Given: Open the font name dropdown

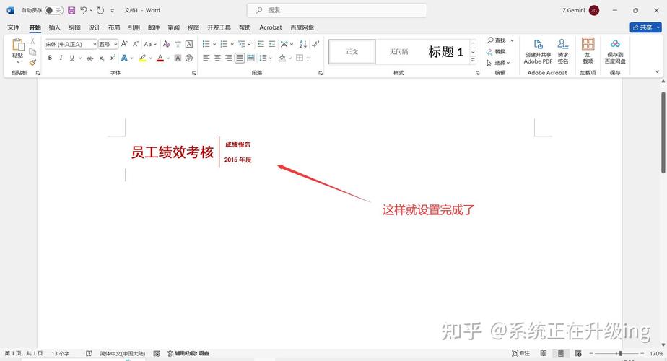Looking at the screenshot, I should pyautogui.click(x=95, y=44).
